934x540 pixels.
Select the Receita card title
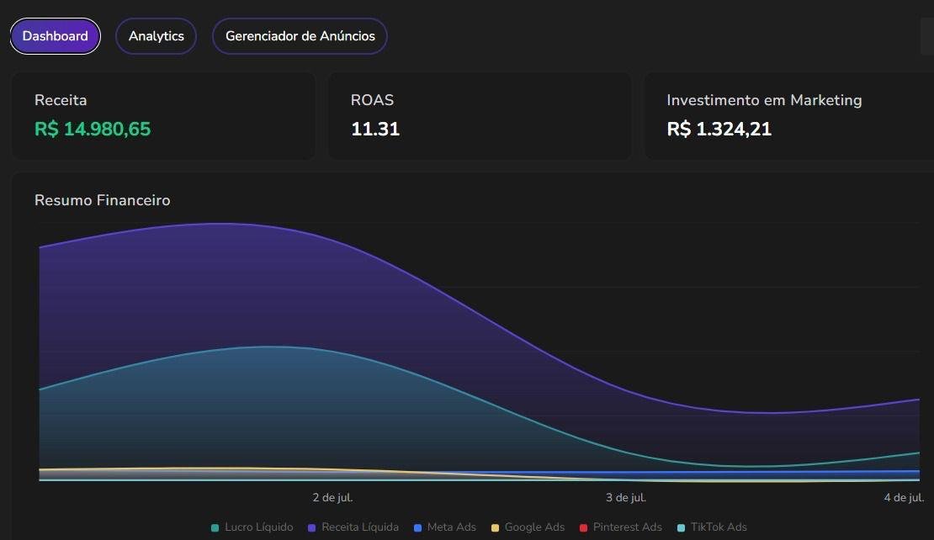[61, 100]
